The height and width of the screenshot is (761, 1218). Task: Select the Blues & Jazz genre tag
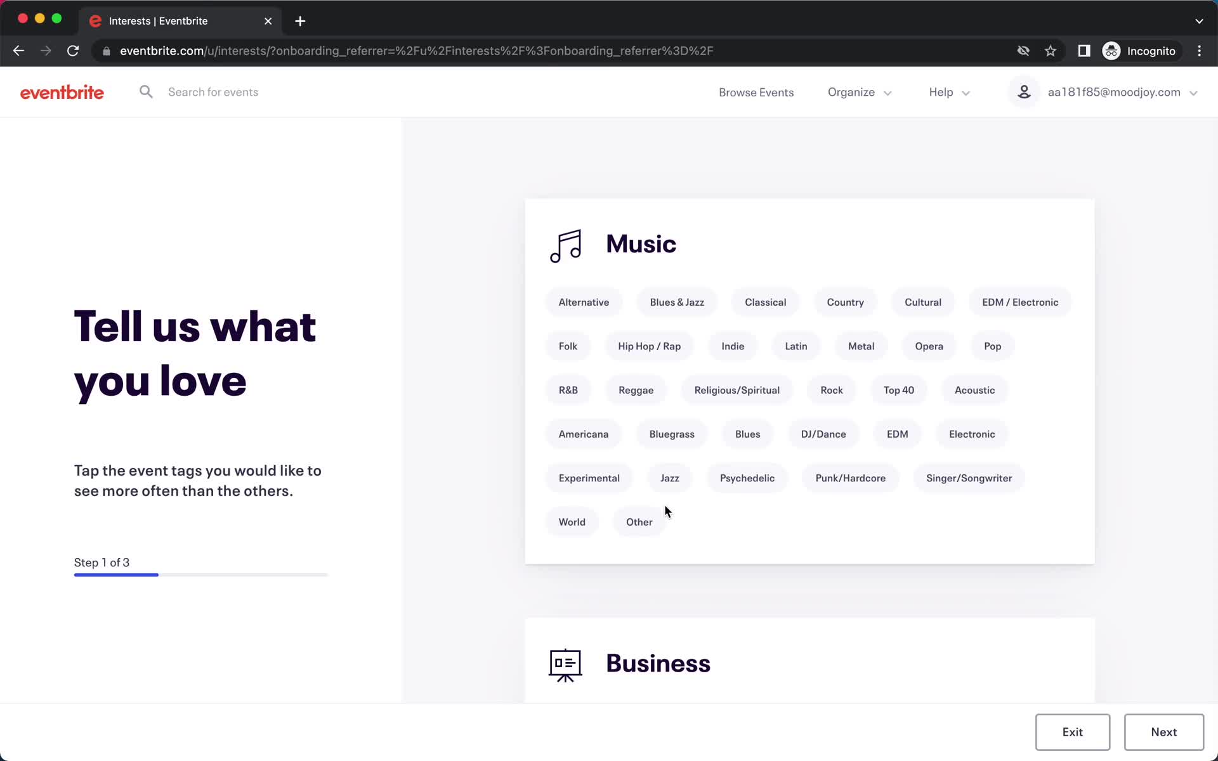677,302
